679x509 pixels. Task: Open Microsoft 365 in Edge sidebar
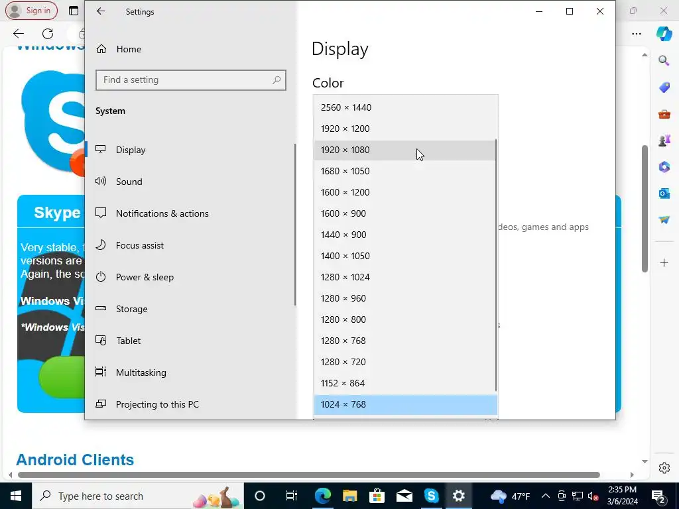pos(664,166)
